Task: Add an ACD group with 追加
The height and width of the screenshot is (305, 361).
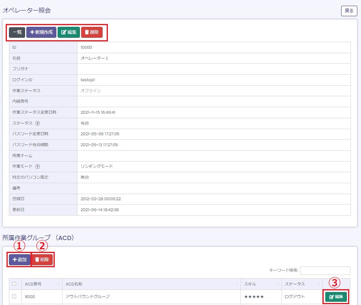Action: tap(19, 260)
